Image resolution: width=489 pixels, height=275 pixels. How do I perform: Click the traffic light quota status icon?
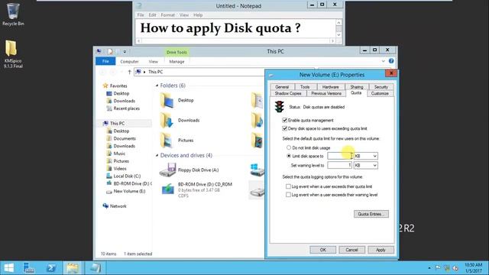279,107
